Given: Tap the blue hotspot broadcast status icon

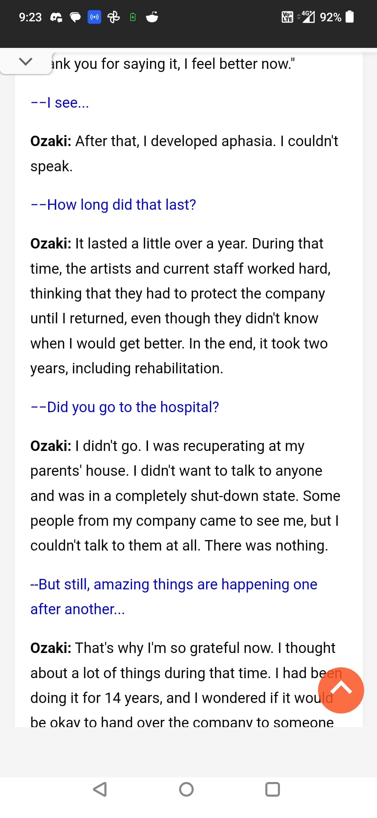Looking at the screenshot, I should (x=94, y=17).
